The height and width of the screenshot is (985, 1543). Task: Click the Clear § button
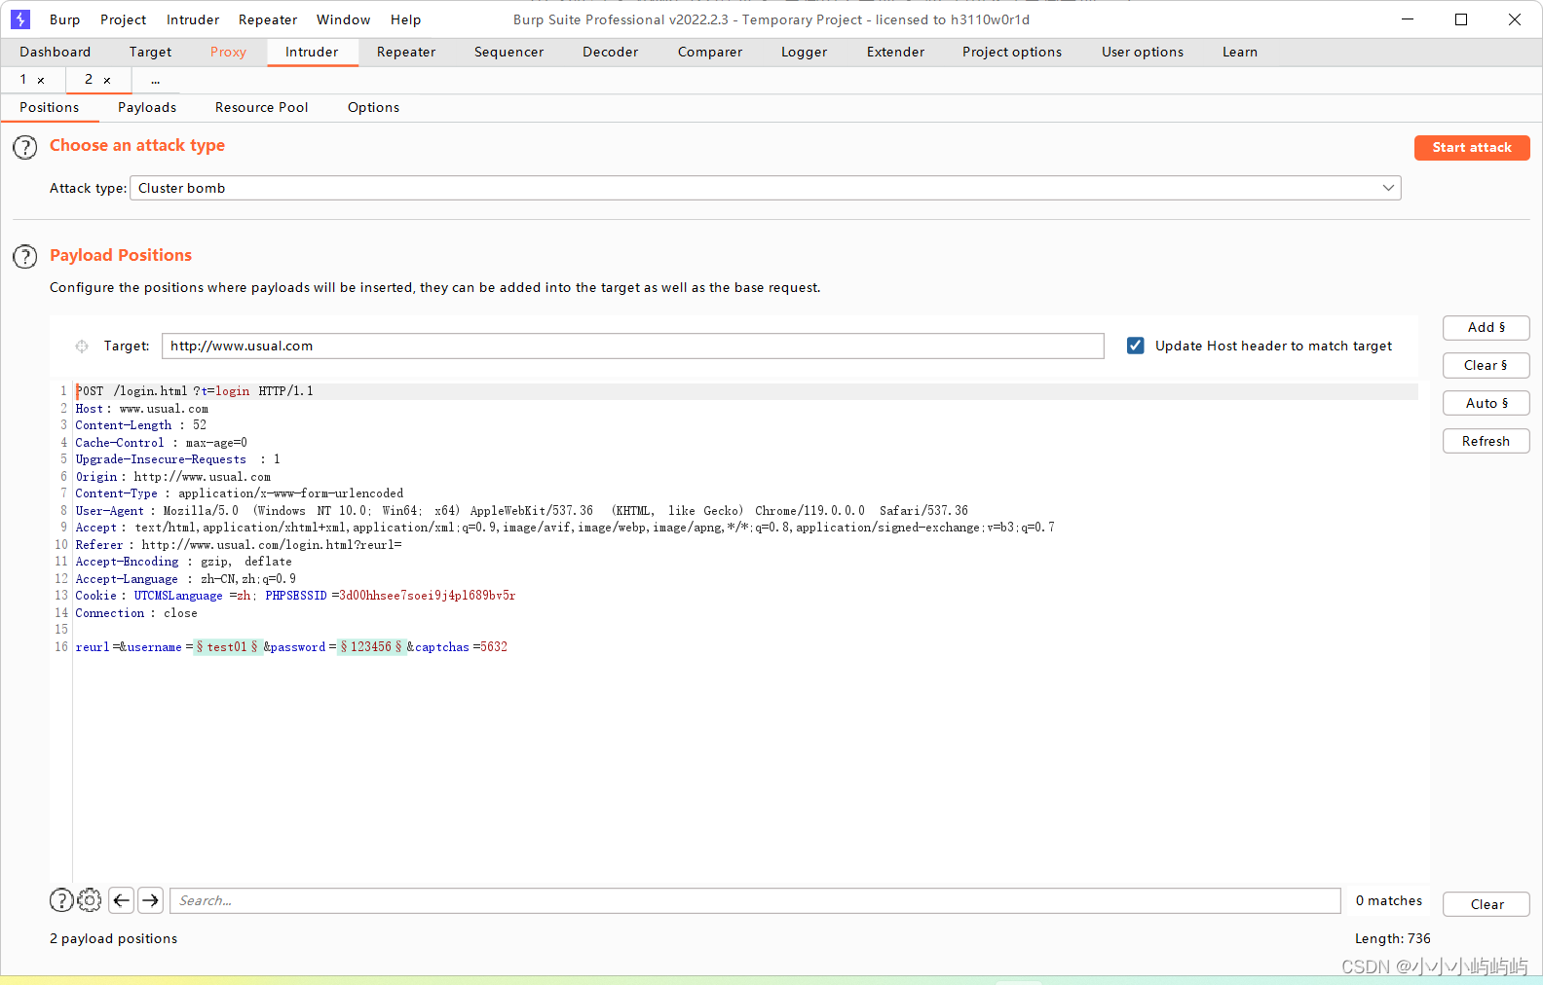[1486, 366]
